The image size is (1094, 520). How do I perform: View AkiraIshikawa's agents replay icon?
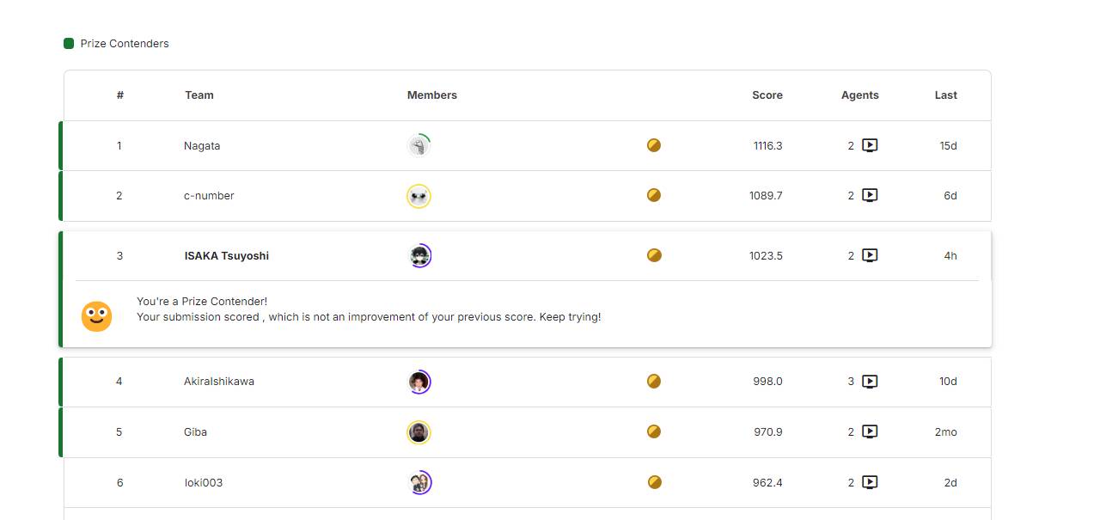(x=870, y=381)
